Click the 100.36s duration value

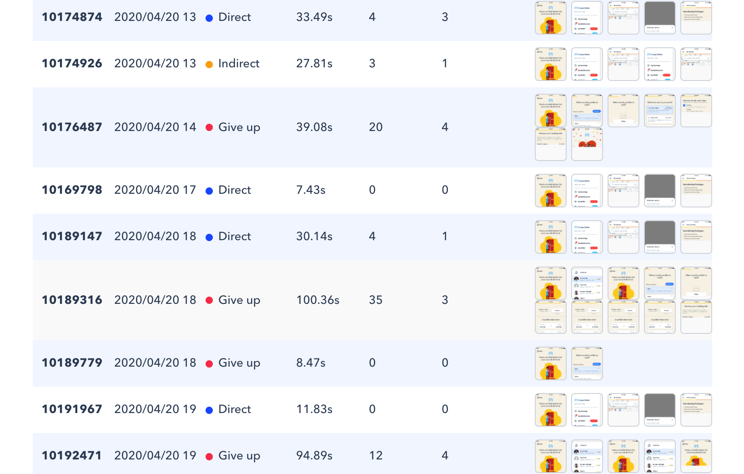(x=318, y=300)
